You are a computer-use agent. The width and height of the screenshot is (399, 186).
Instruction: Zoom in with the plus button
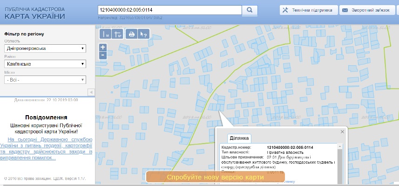click(x=103, y=47)
